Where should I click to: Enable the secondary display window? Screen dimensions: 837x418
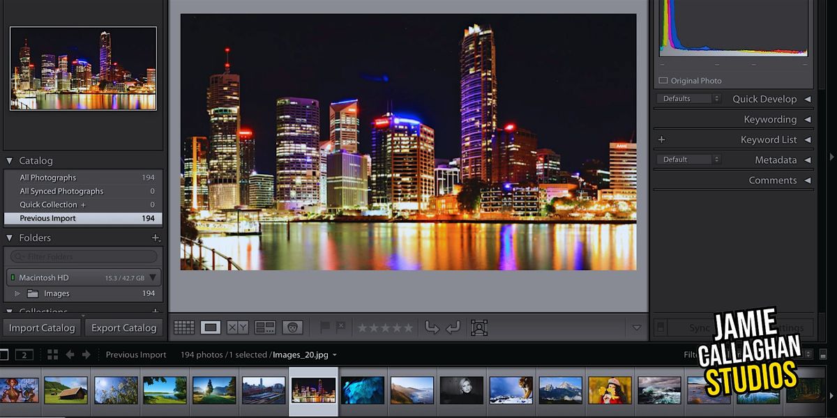24,355
